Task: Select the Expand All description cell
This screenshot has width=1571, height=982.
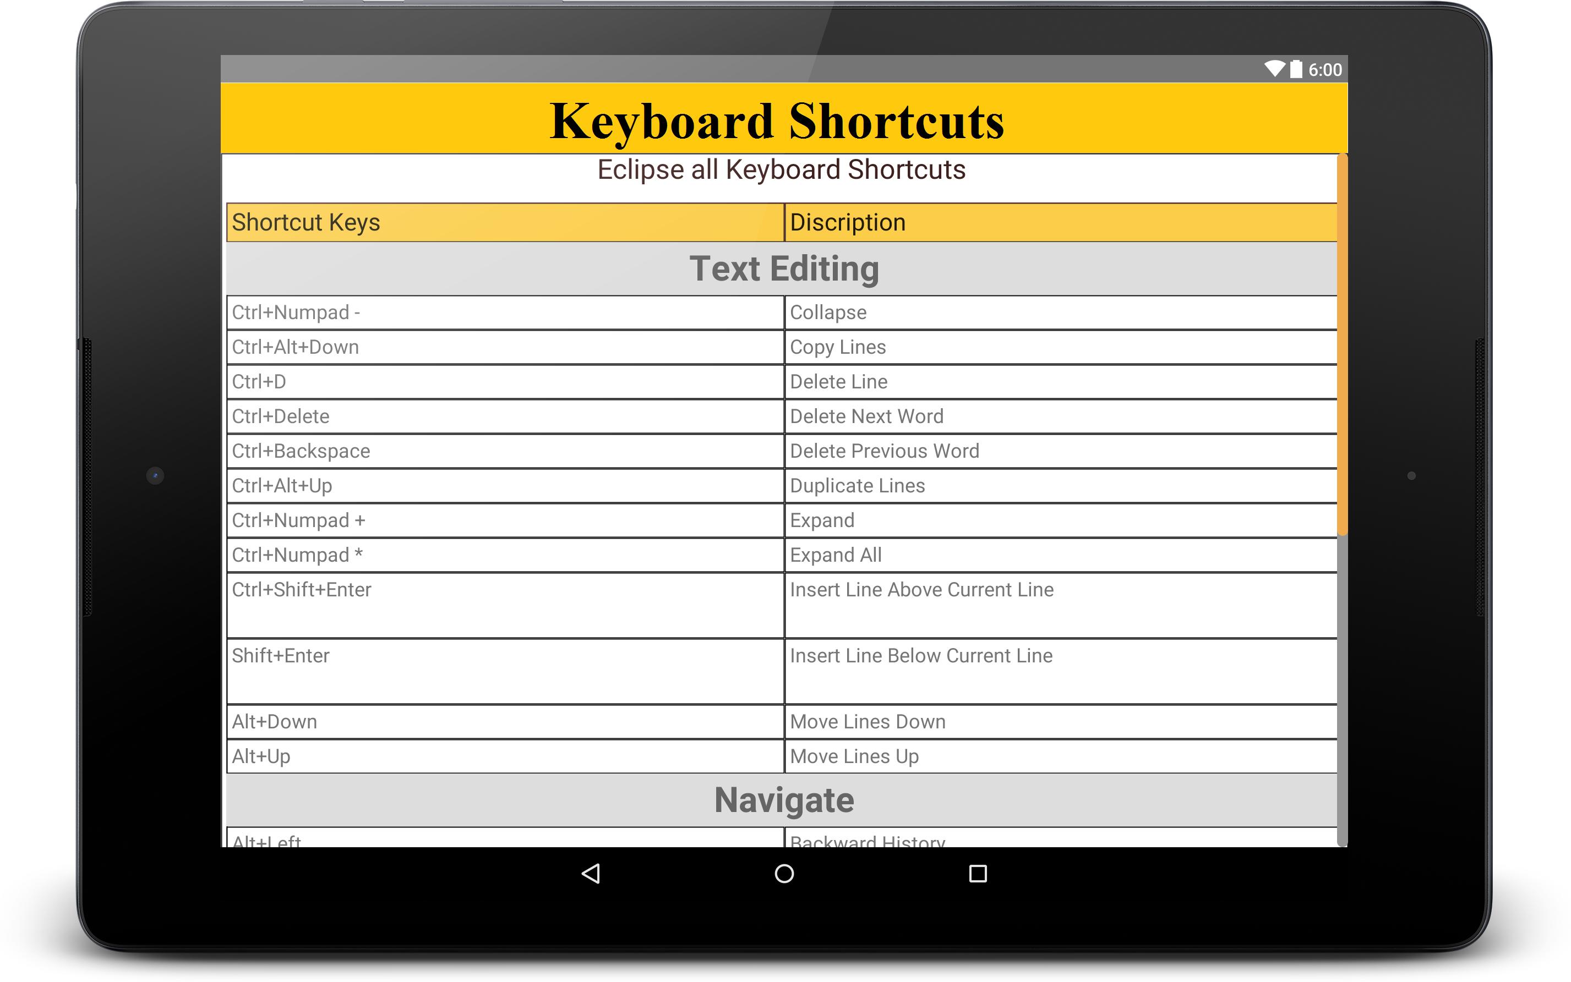Action: 1061,555
